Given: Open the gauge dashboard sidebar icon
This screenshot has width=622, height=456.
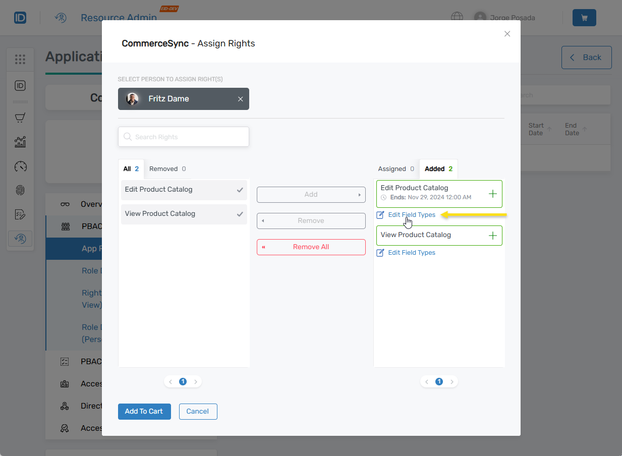Looking at the screenshot, I should (x=20, y=166).
